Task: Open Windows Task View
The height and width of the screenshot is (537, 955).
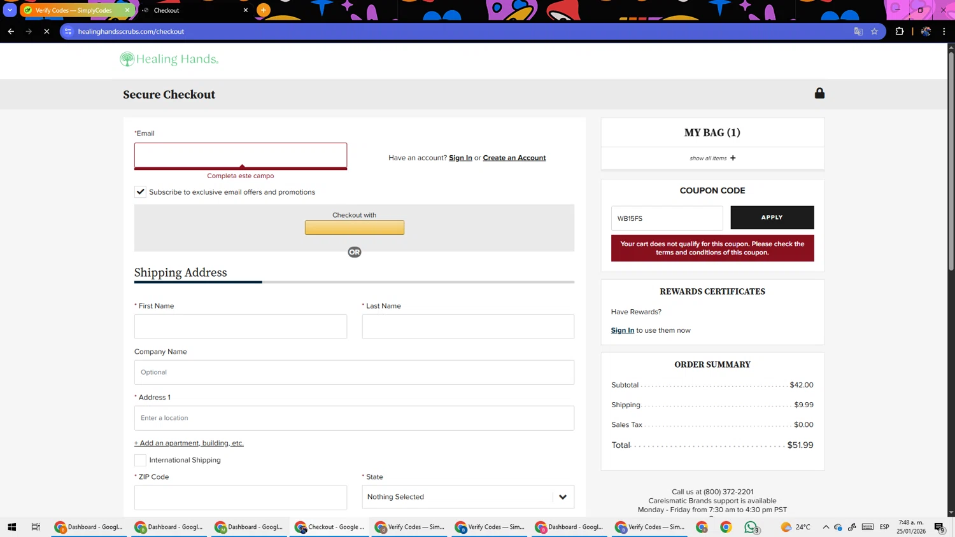Action: tap(36, 527)
